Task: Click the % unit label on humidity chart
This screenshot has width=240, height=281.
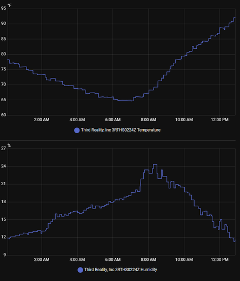Action: (x=9, y=145)
